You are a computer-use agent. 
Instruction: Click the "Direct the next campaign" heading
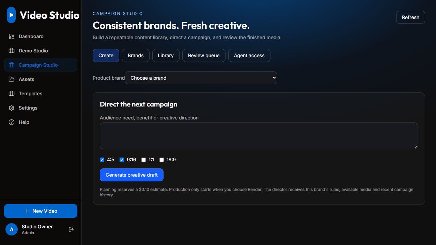[139, 104]
